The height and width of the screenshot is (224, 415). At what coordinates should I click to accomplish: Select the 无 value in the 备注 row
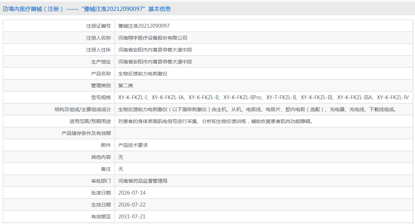click(121, 169)
